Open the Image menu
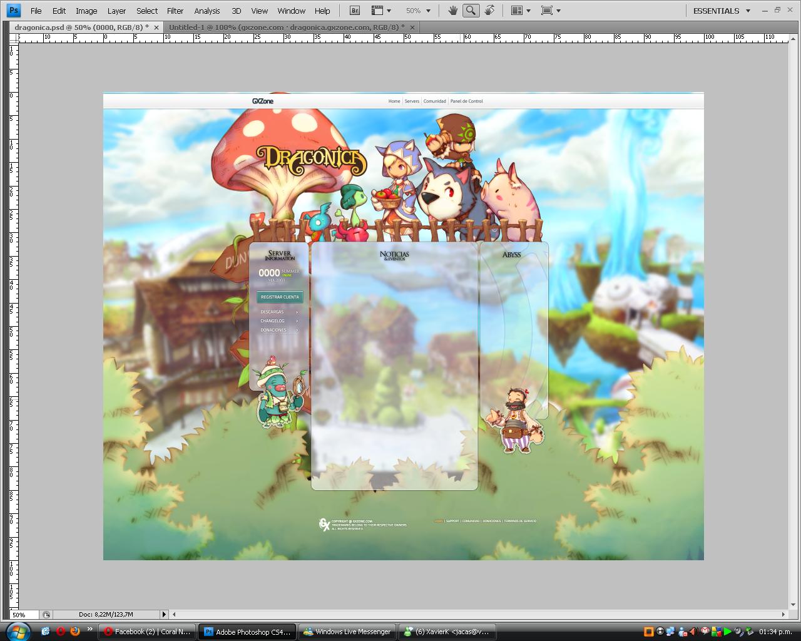 coord(86,11)
